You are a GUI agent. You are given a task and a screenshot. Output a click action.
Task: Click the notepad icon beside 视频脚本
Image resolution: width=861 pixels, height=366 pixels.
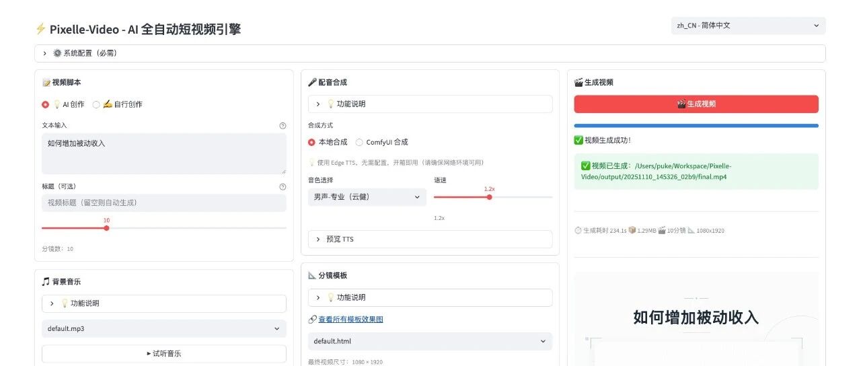coord(46,82)
